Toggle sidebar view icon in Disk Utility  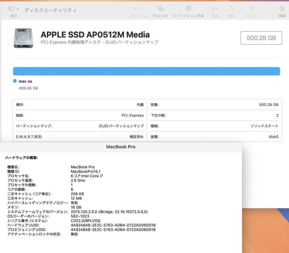coord(11,9)
